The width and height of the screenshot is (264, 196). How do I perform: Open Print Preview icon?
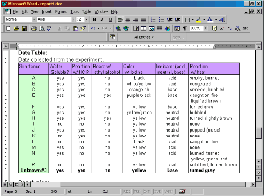[x=41, y=28]
